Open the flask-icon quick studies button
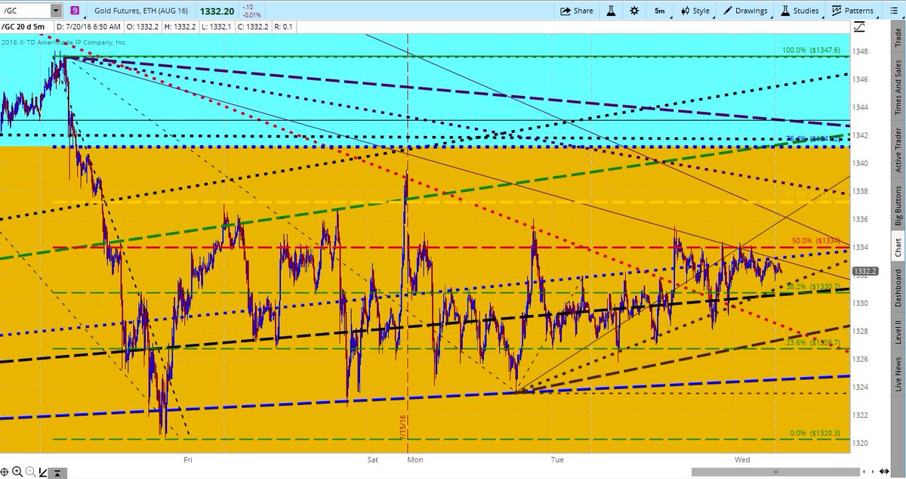This screenshot has width=906, height=479. (x=609, y=11)
